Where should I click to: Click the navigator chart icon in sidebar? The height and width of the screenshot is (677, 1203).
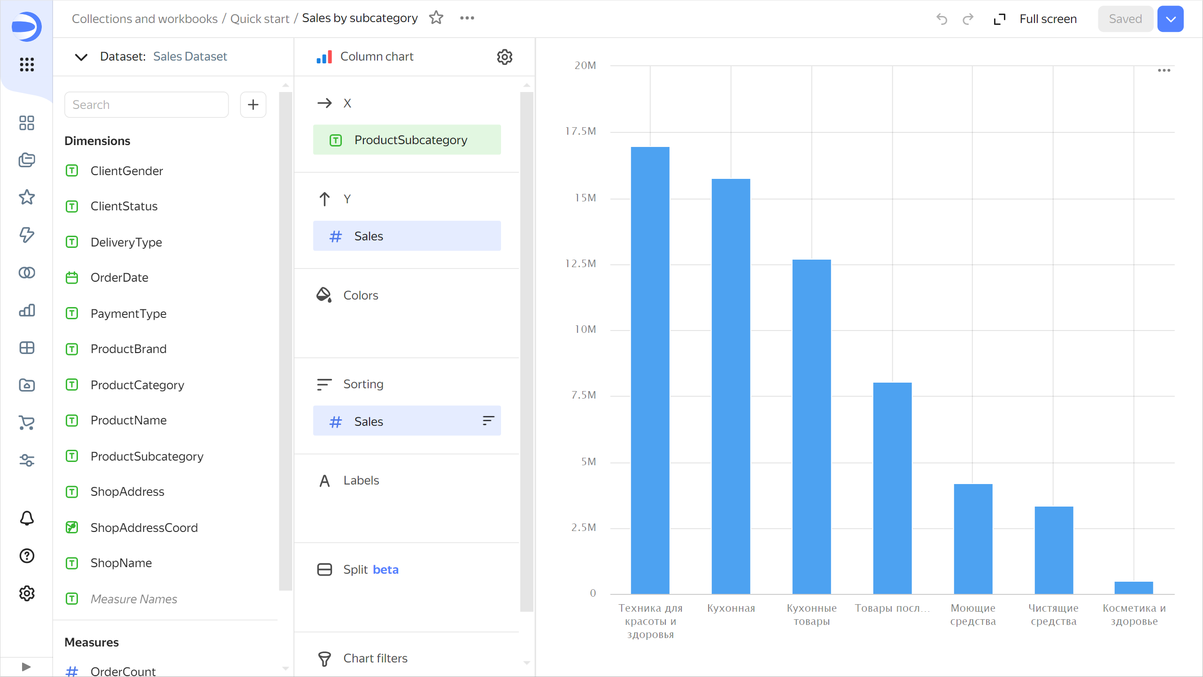pos(26,311)
